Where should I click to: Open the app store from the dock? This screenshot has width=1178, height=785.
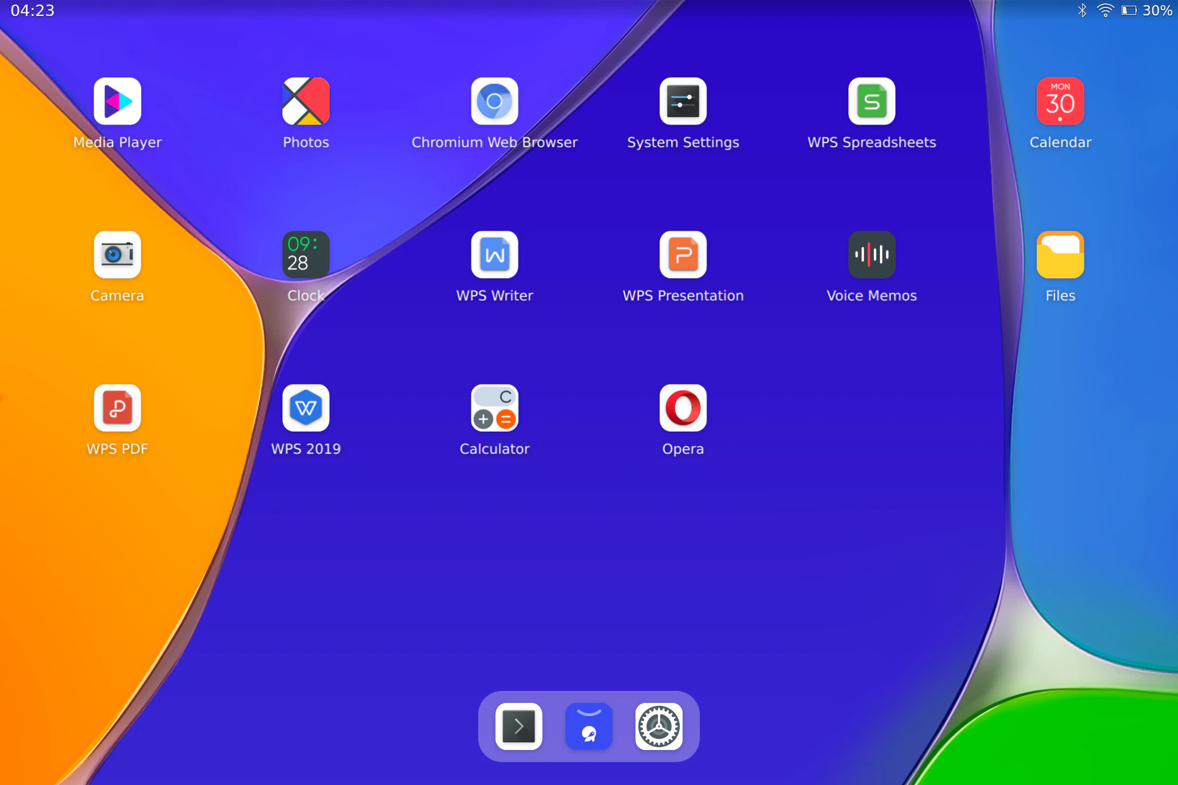[x=588, y=726]
